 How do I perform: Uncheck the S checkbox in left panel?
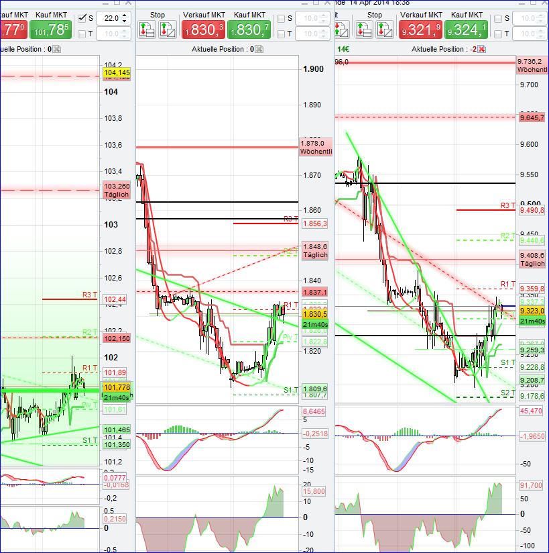point(81,18)
